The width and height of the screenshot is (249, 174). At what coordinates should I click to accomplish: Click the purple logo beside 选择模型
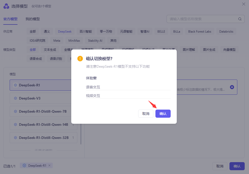(6, 6)
